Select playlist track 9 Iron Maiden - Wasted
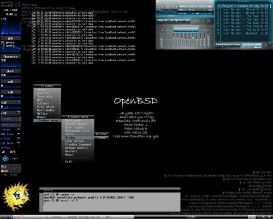273x219 pixels. (242, 33)
